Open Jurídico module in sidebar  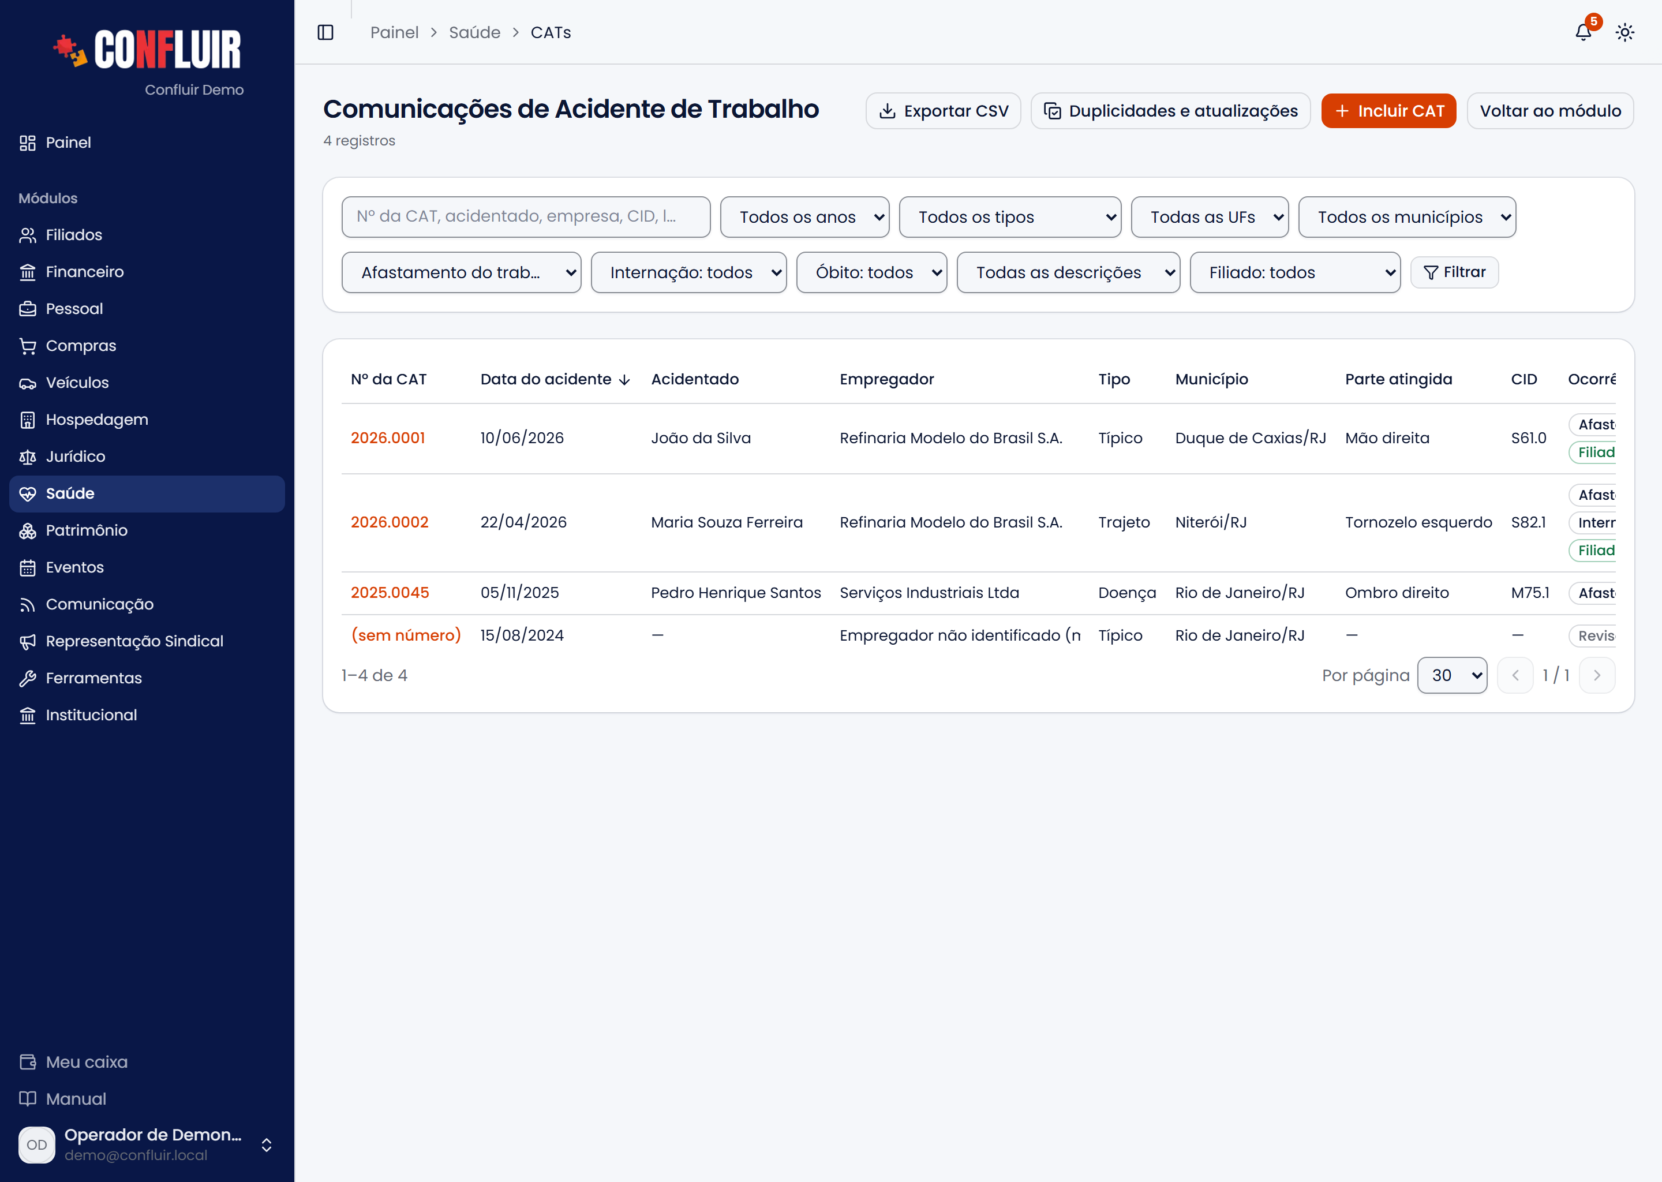point(147,457)
